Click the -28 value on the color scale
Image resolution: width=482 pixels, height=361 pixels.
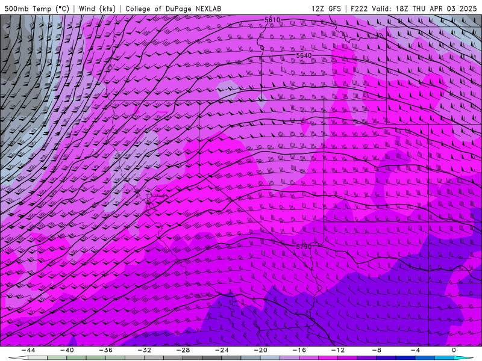pyautogui.click(x=183, y=350)
